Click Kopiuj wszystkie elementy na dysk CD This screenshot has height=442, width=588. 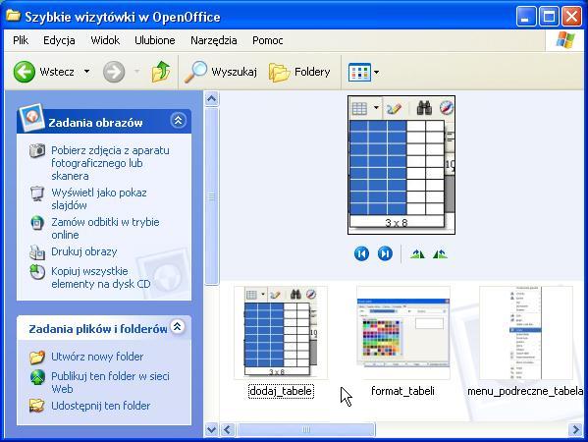[101, 277]
